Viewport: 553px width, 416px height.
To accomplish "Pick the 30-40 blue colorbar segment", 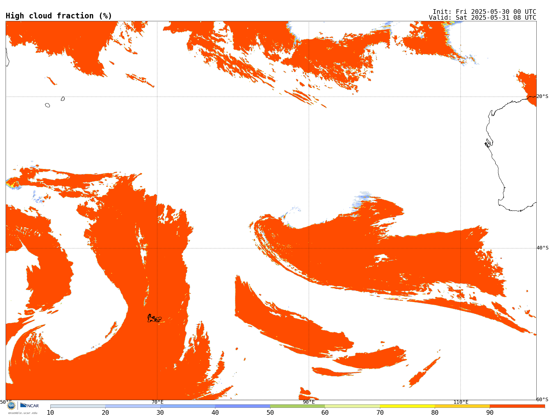I will coord(188,406).
